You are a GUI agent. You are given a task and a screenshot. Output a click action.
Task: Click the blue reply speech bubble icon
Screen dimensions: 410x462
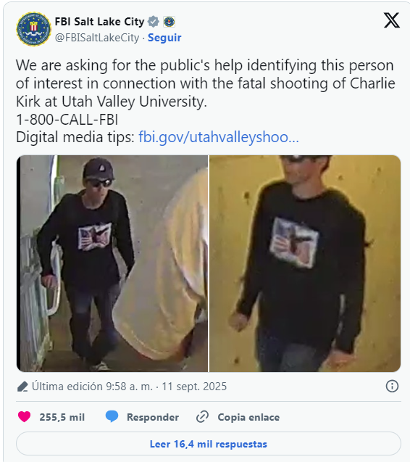click(x=112, y=416)
